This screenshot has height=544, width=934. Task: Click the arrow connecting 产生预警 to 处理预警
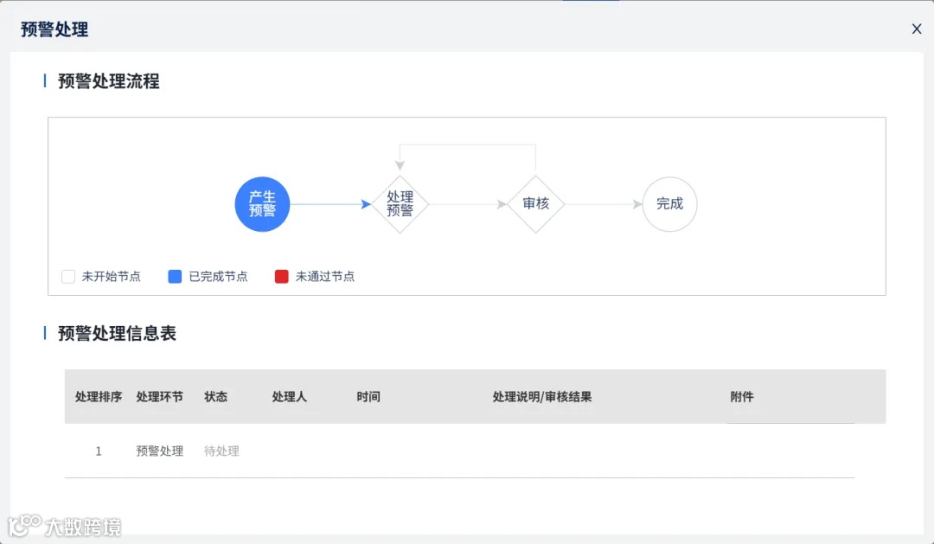coord(333,204)
